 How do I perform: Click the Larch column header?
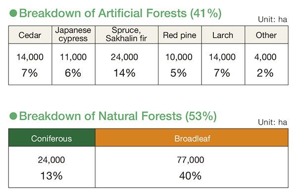pos(223,35)
